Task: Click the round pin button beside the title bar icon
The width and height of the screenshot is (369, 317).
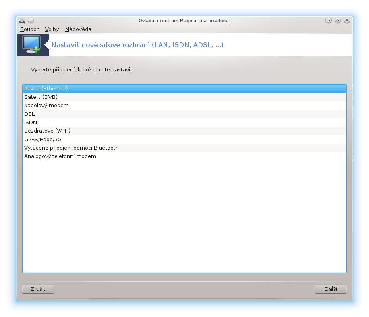Action: (x=31, y=21)
